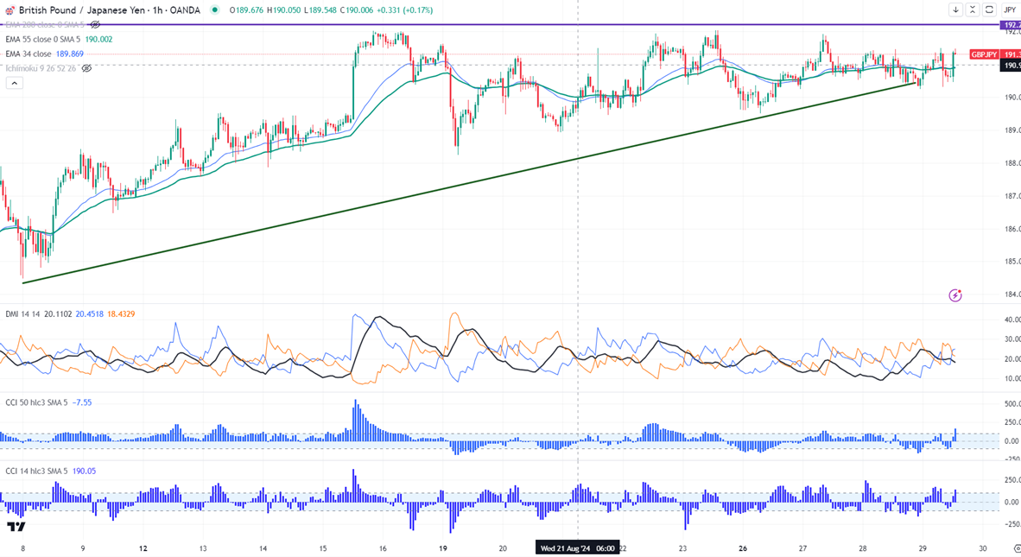Click the CCI 14 value 190.05
The width and height of the screenshot is (1021, 557).
click(x=84, y=472)
